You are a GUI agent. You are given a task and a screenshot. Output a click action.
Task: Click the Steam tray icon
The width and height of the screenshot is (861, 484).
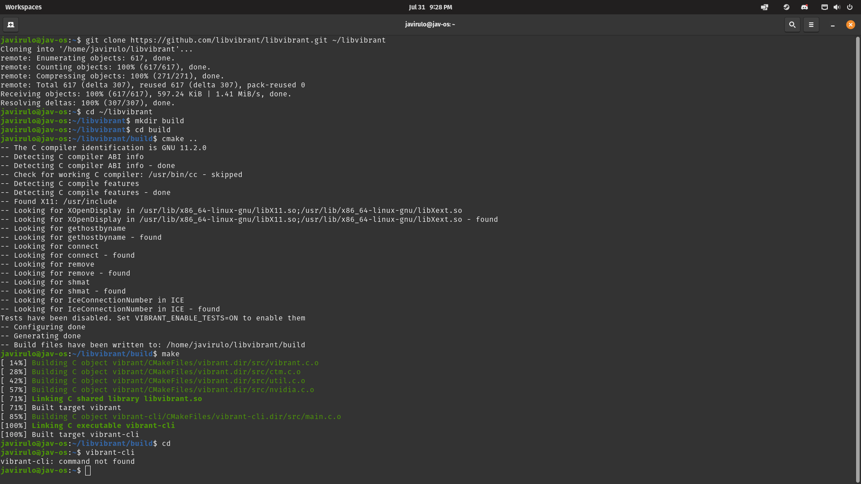pyautogui.click(x=786, y=7)
